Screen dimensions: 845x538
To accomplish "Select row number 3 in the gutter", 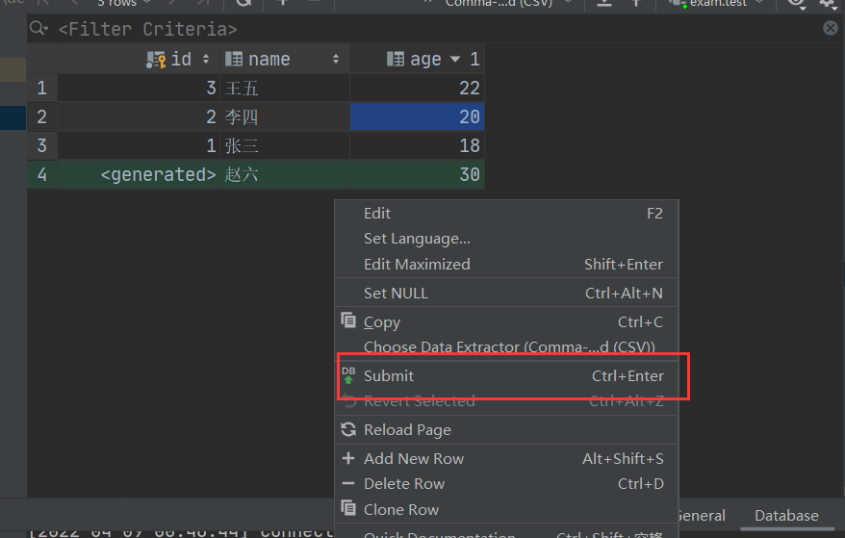I will [42, 145].
